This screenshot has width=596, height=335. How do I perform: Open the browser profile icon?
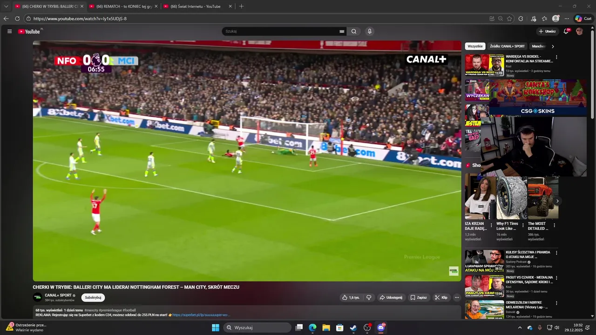[x=555, y=19]
